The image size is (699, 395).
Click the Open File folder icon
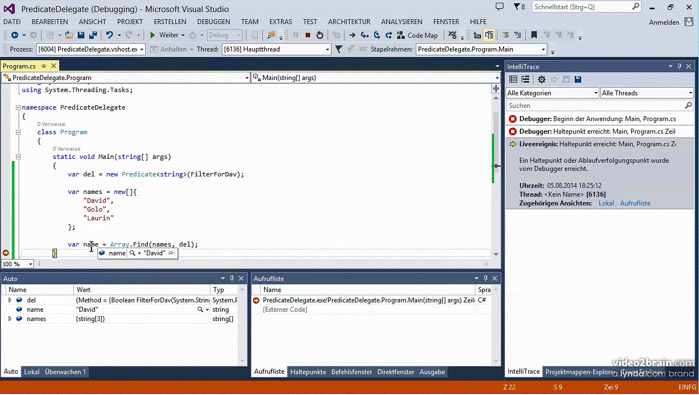(x=68, y=35)
